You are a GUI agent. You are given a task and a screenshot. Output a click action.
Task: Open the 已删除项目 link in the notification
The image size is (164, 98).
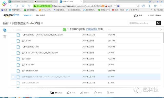pos(92,29)
